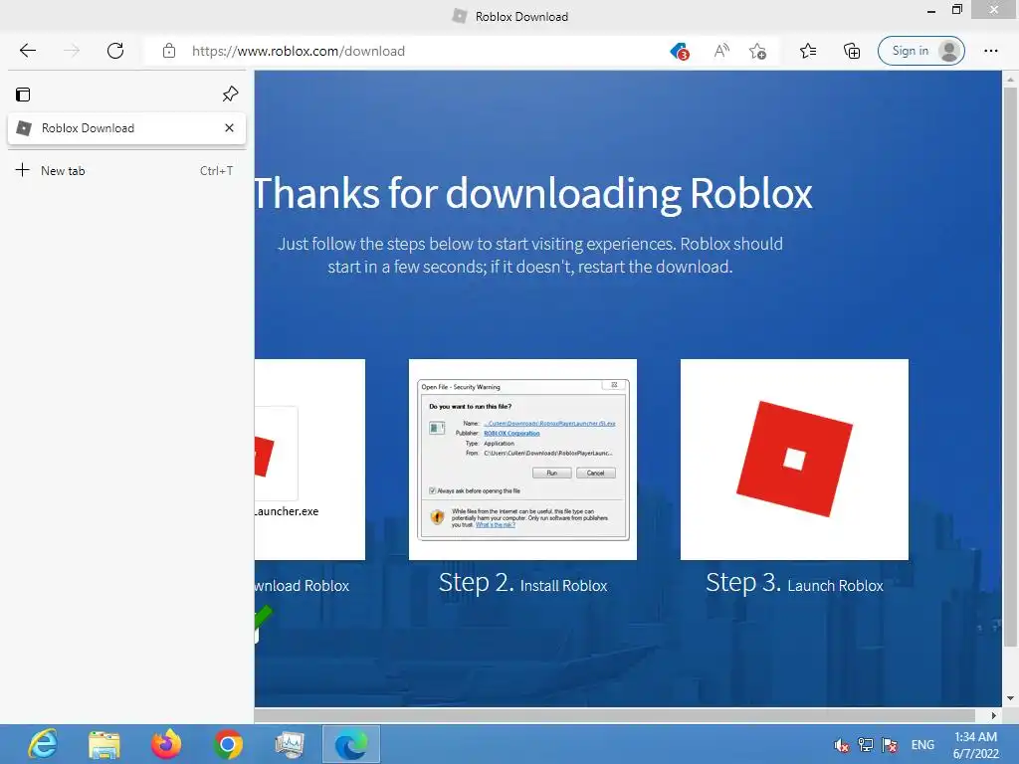Launch Firefox from taskbar
Viewport: 1019px width, 764px height.
(x=166, y=744)
